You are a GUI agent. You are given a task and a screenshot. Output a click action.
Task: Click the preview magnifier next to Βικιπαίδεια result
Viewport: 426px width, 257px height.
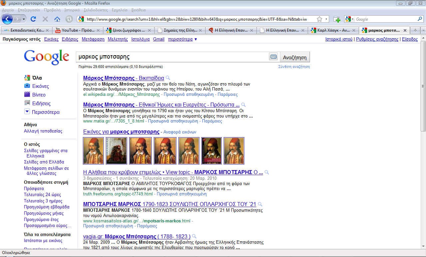pos(168,78)
